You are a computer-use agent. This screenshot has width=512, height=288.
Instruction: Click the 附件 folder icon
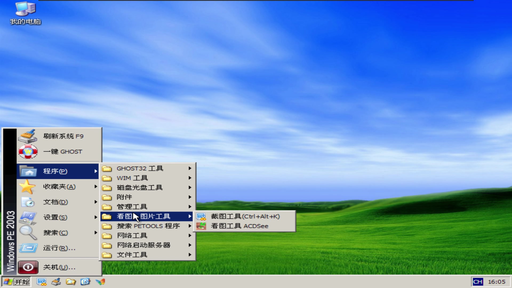(x=107, y=197)
